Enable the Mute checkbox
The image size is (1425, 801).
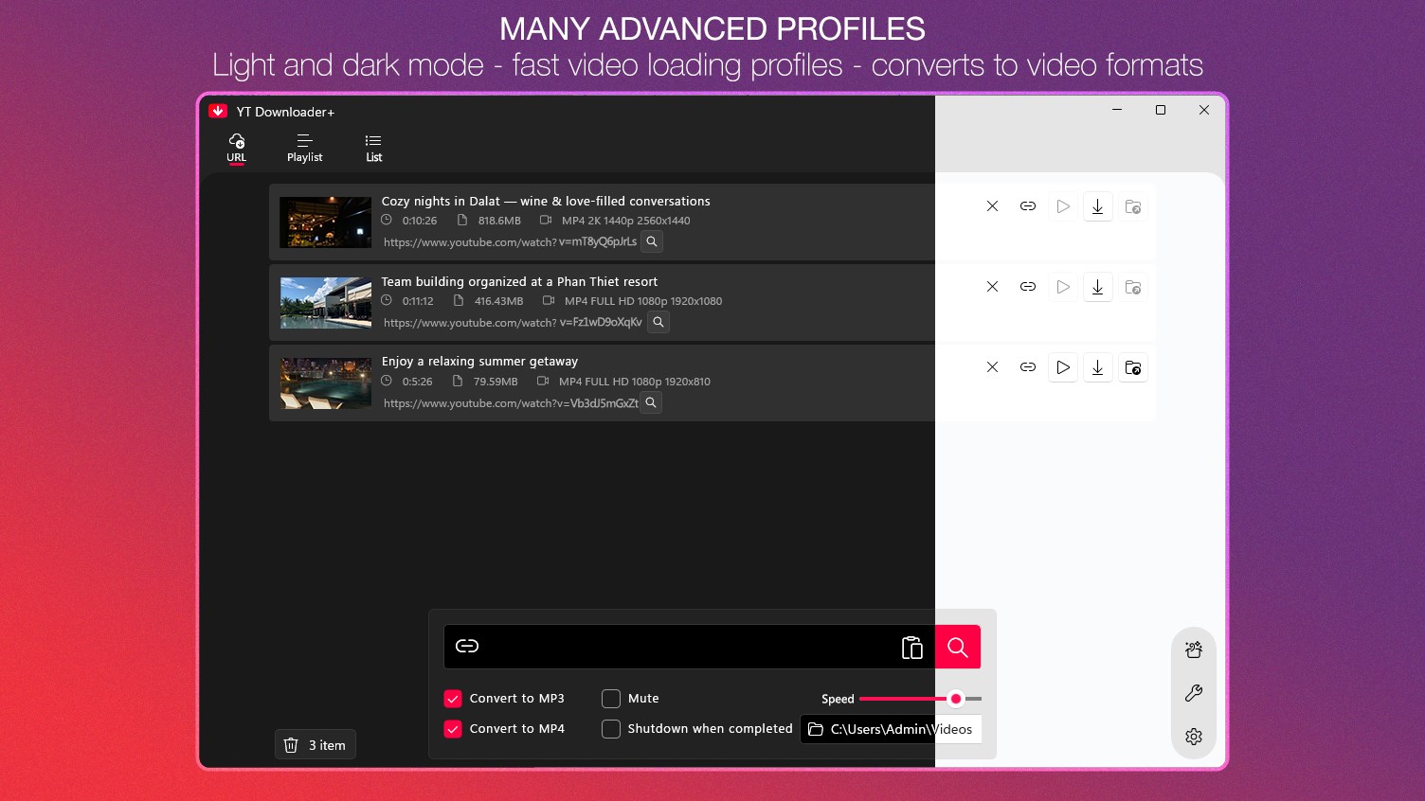tap(611, 698)
